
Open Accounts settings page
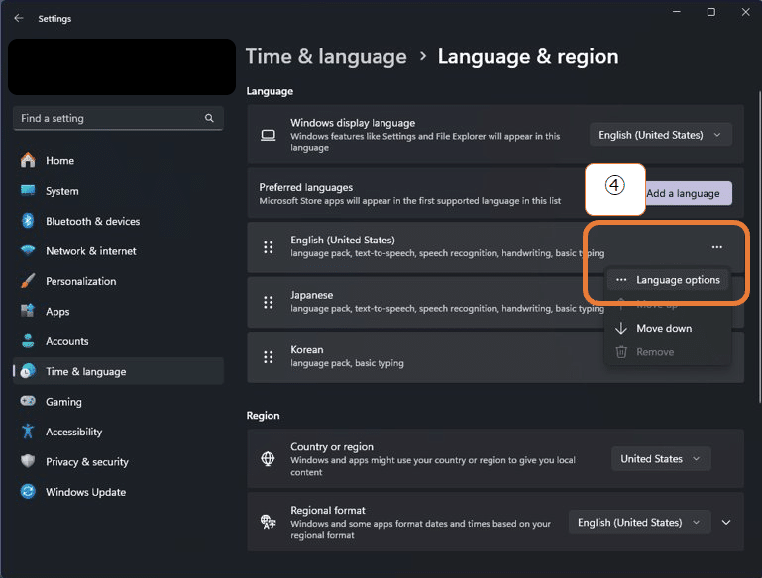point(118,341)
